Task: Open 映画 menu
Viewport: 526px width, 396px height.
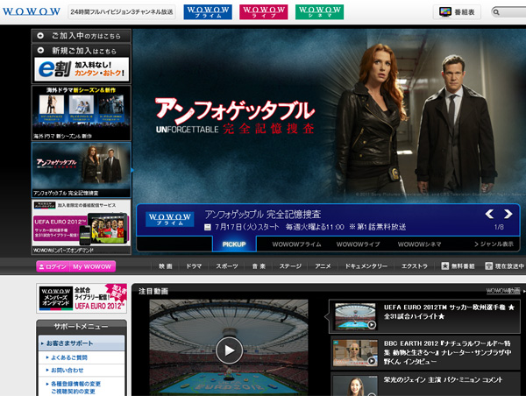Action: (166, 266)
